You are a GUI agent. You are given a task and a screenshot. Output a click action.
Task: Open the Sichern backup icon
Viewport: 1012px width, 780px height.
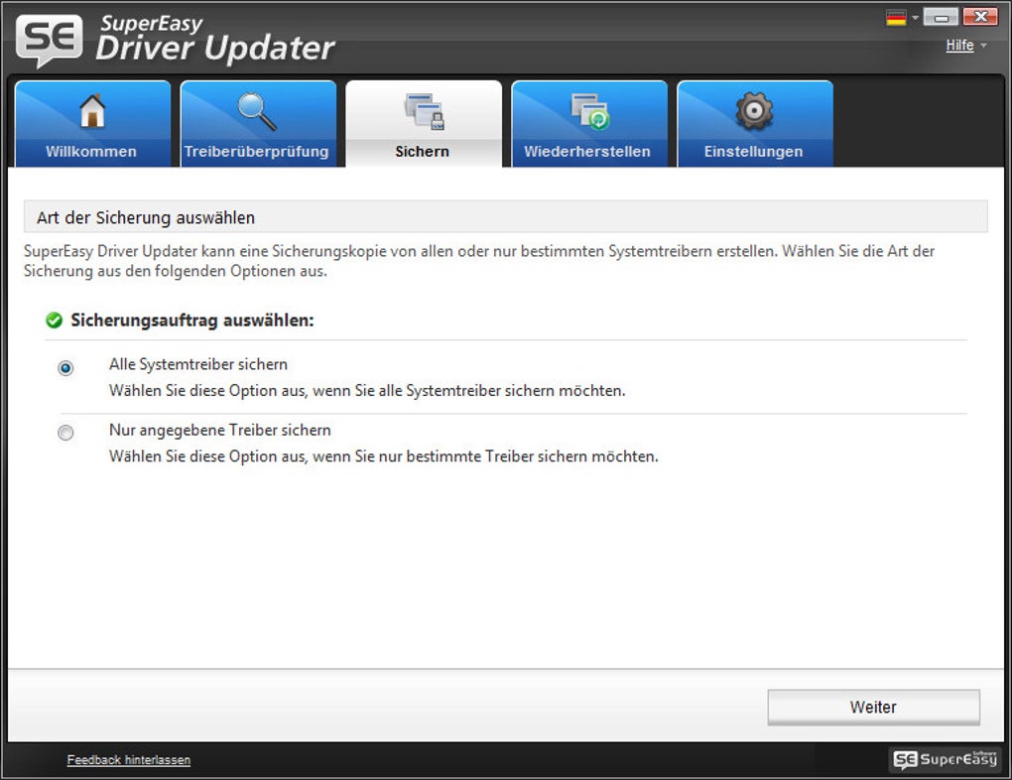click(425, 111)
